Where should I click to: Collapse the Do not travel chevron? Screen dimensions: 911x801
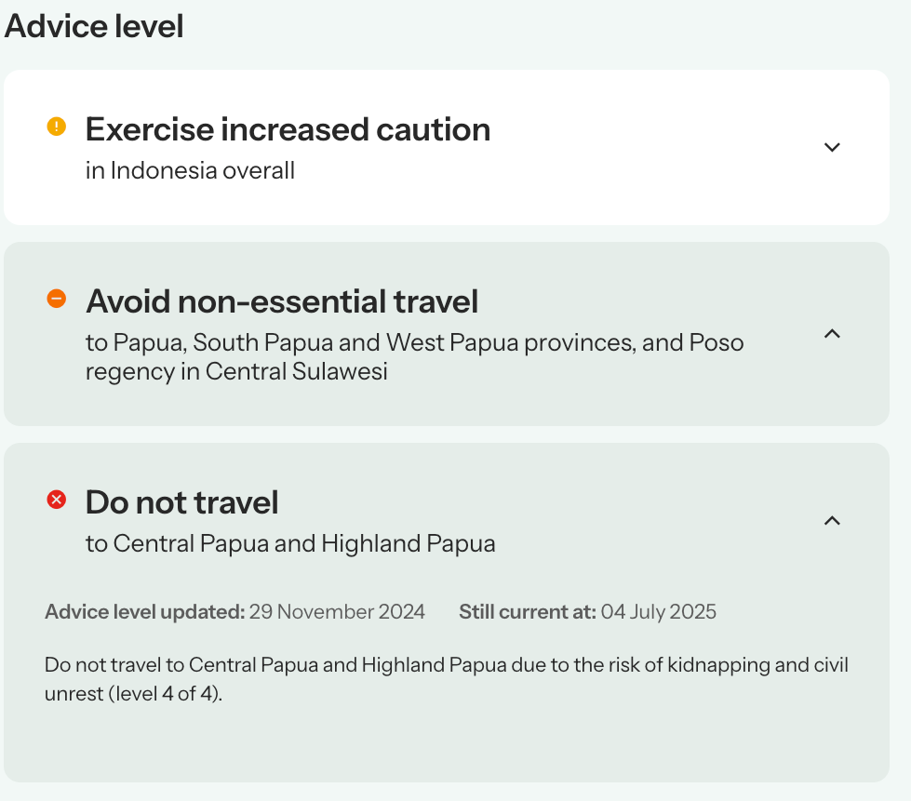point(832,520)
